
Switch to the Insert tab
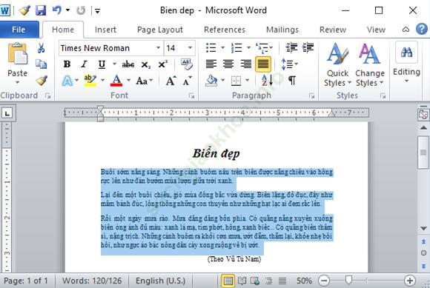coord(105,30)
